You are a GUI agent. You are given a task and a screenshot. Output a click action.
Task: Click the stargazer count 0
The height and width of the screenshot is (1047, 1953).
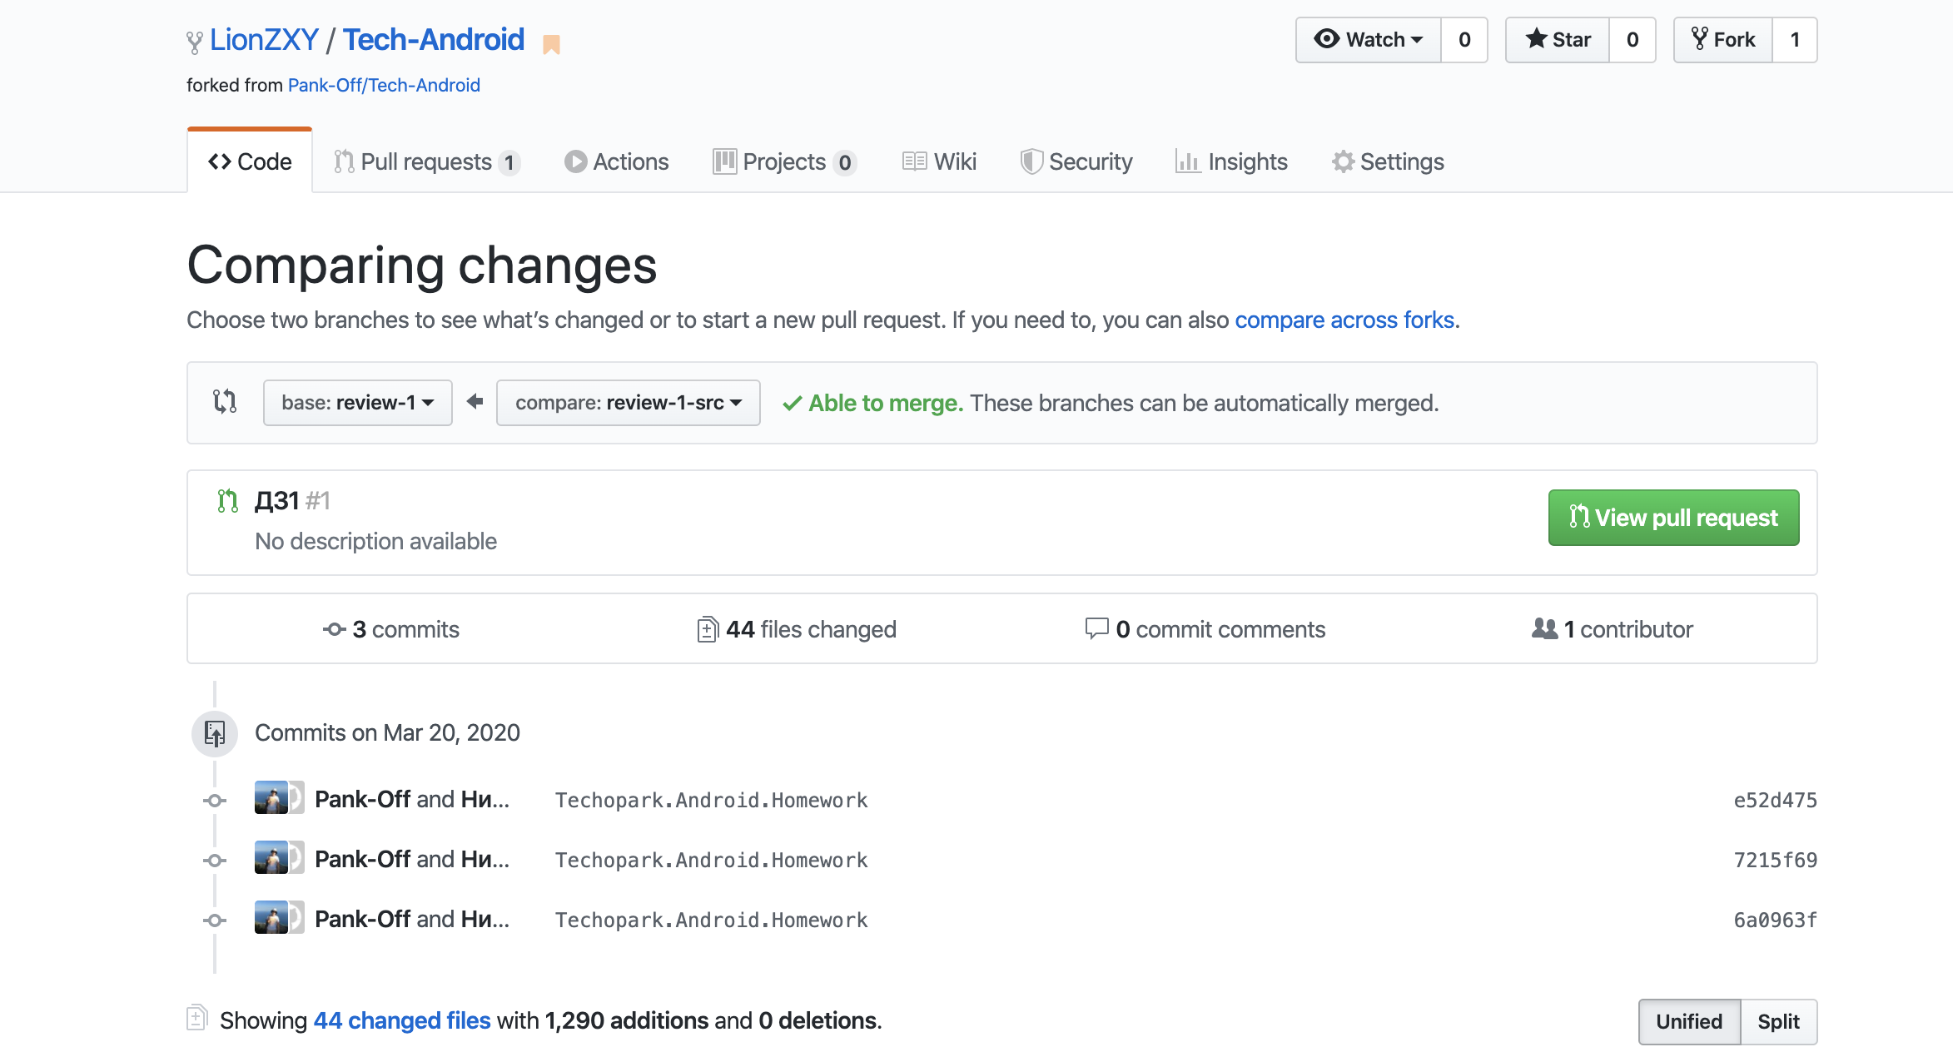(1632, 40)
